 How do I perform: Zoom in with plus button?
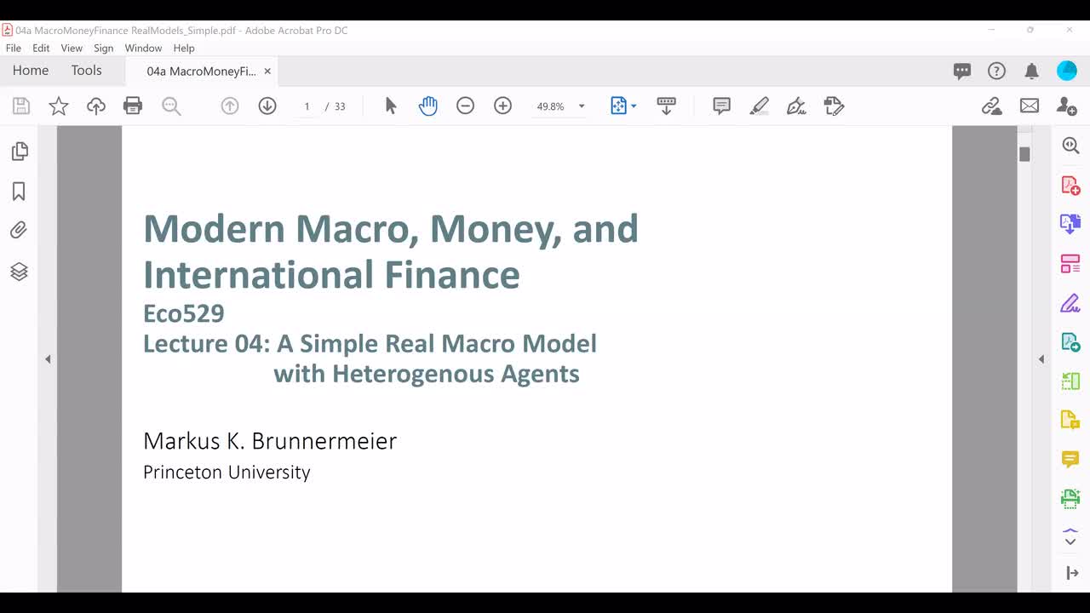[x=502, y=106]
